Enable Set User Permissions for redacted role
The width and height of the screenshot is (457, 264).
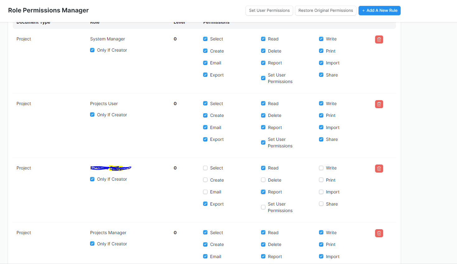[x=263, y=207]
